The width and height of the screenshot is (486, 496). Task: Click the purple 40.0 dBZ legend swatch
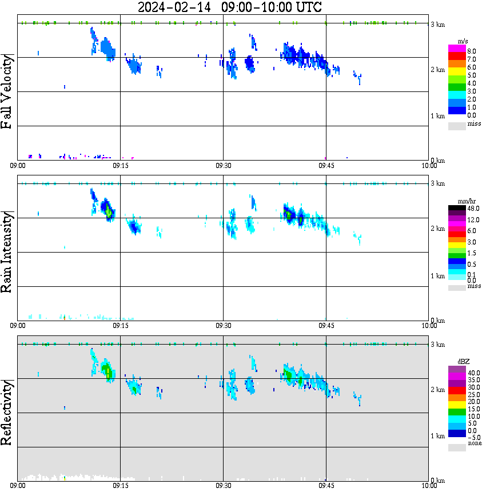pos(457,369)
